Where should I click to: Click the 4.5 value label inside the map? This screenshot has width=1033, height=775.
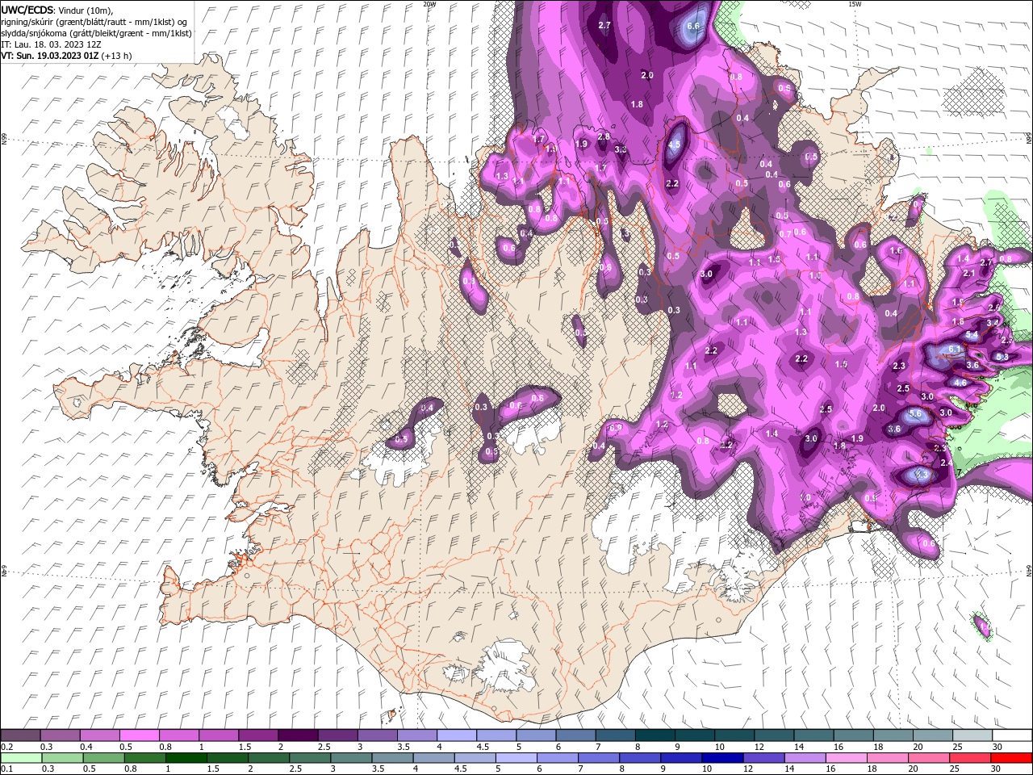point(676,145)
